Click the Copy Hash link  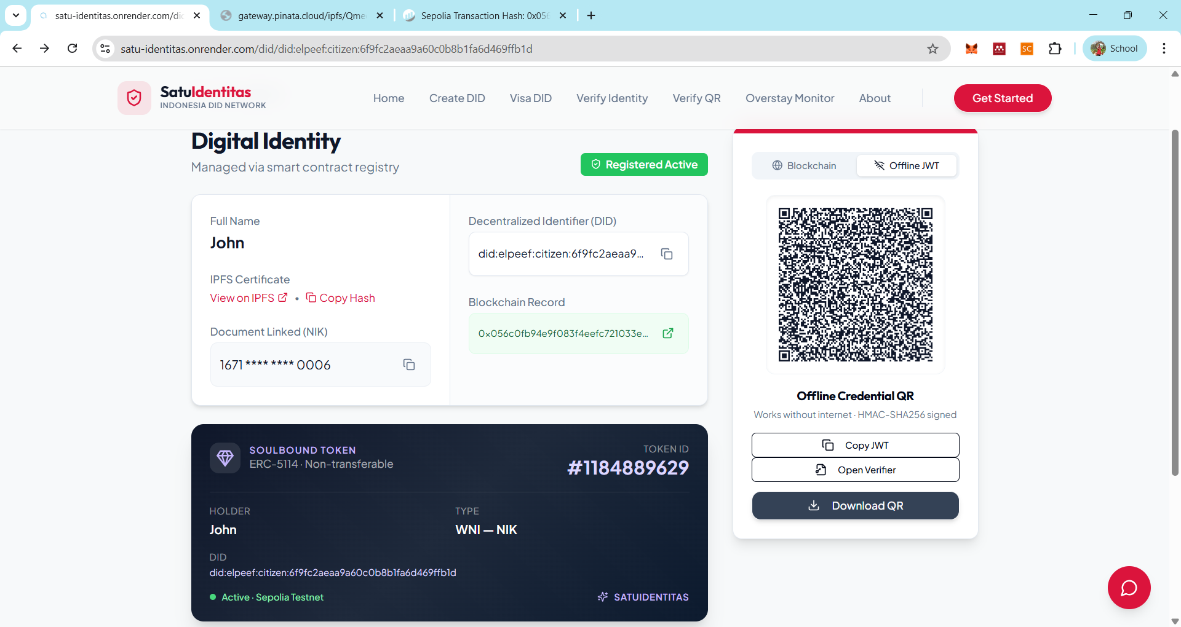(340, 298)
